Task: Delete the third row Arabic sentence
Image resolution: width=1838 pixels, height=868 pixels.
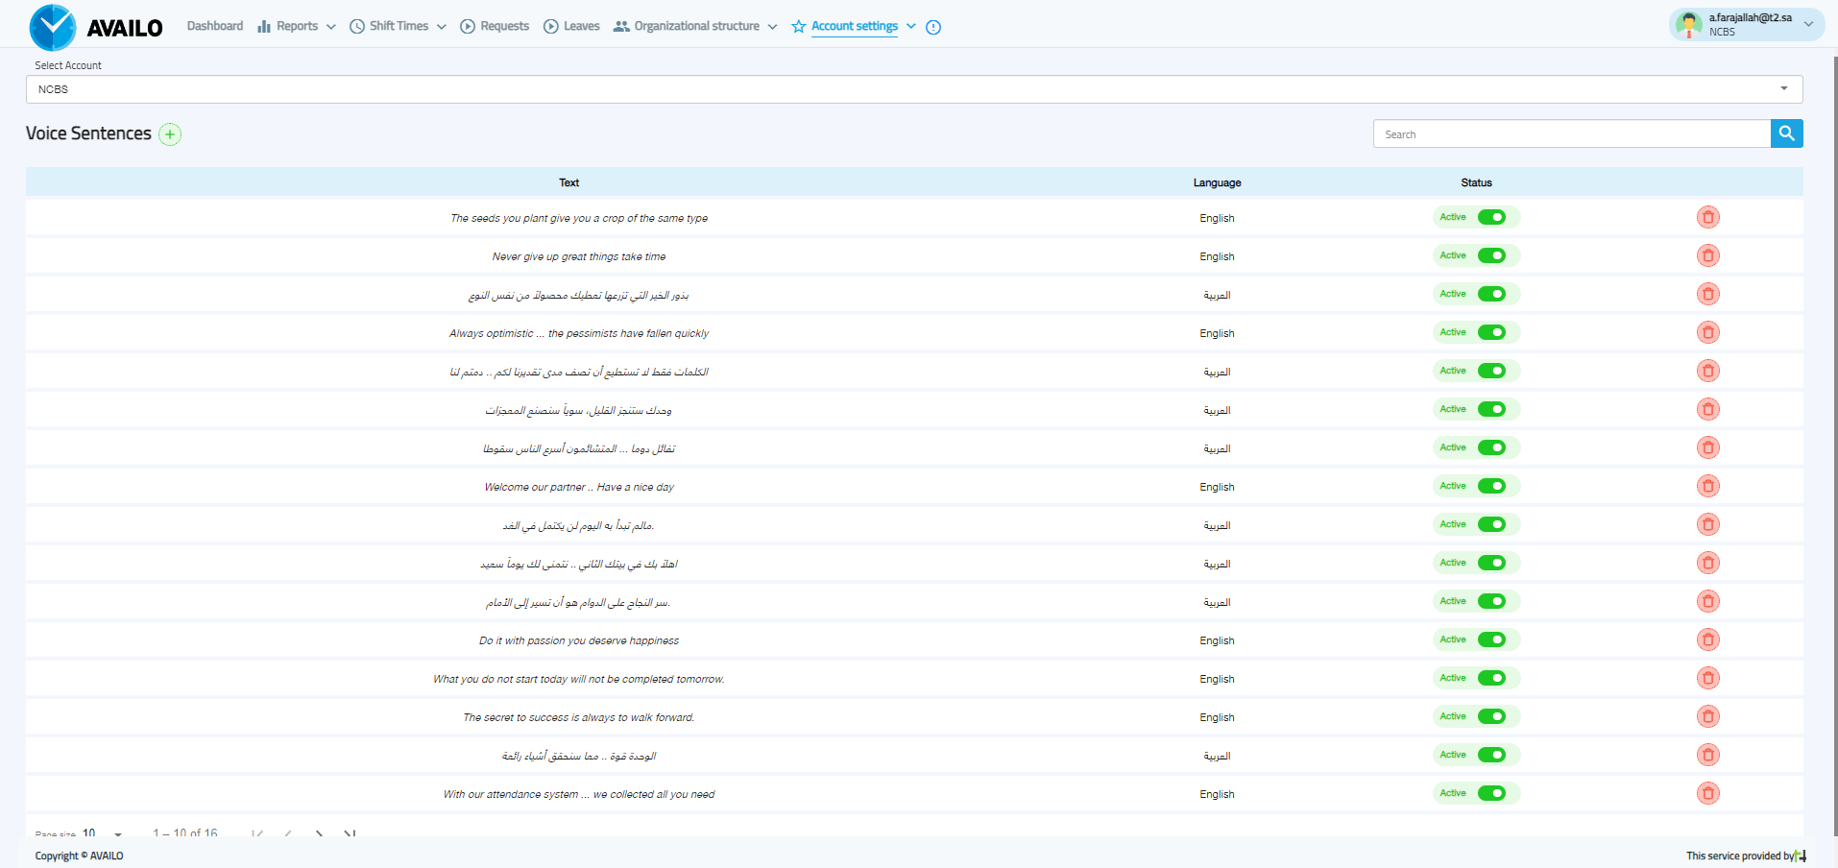Action: click(x=1707, y=294)
